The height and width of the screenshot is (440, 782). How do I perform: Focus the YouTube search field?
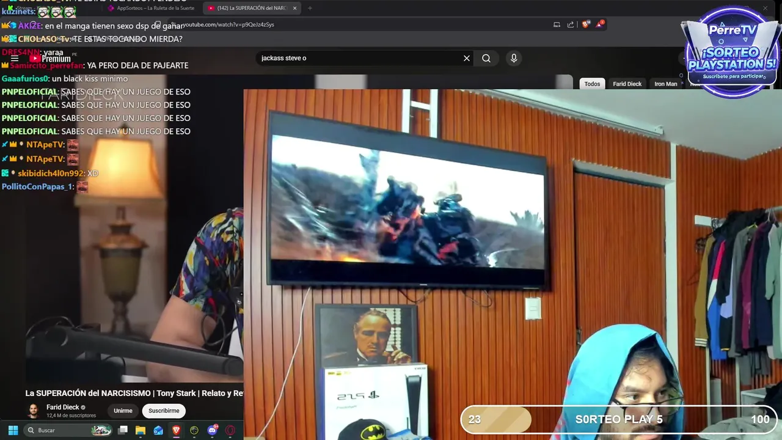(359, 58)
